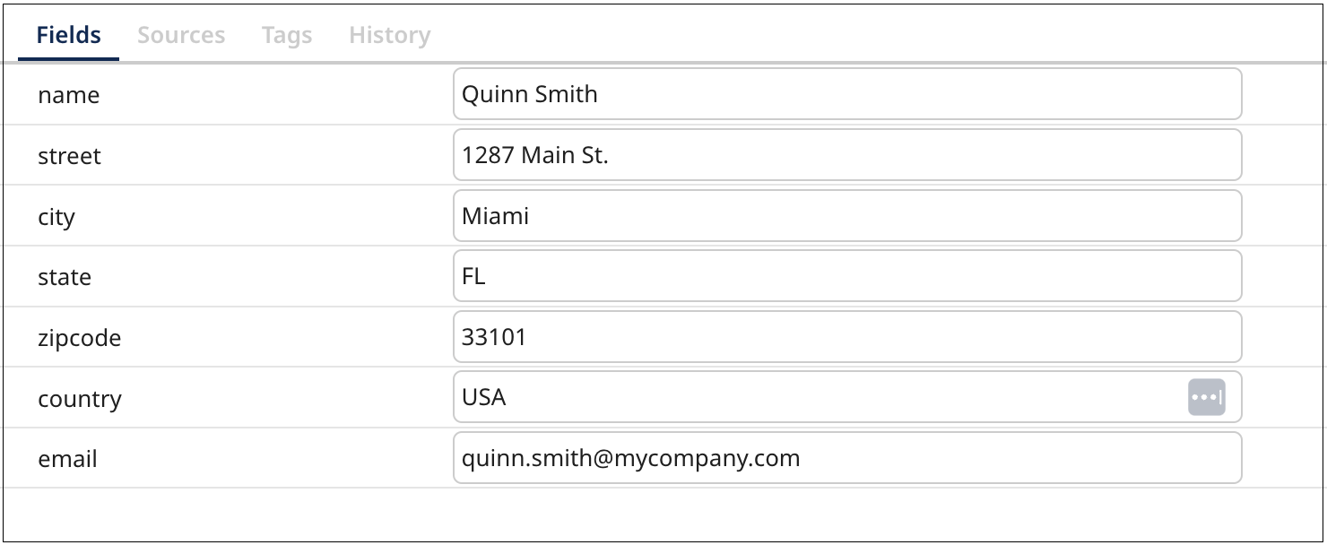The height and width of the screenshot is (545, 1327).
Task: Click the "street" row label
Action: pyautogui.click(x=69, y=156)
